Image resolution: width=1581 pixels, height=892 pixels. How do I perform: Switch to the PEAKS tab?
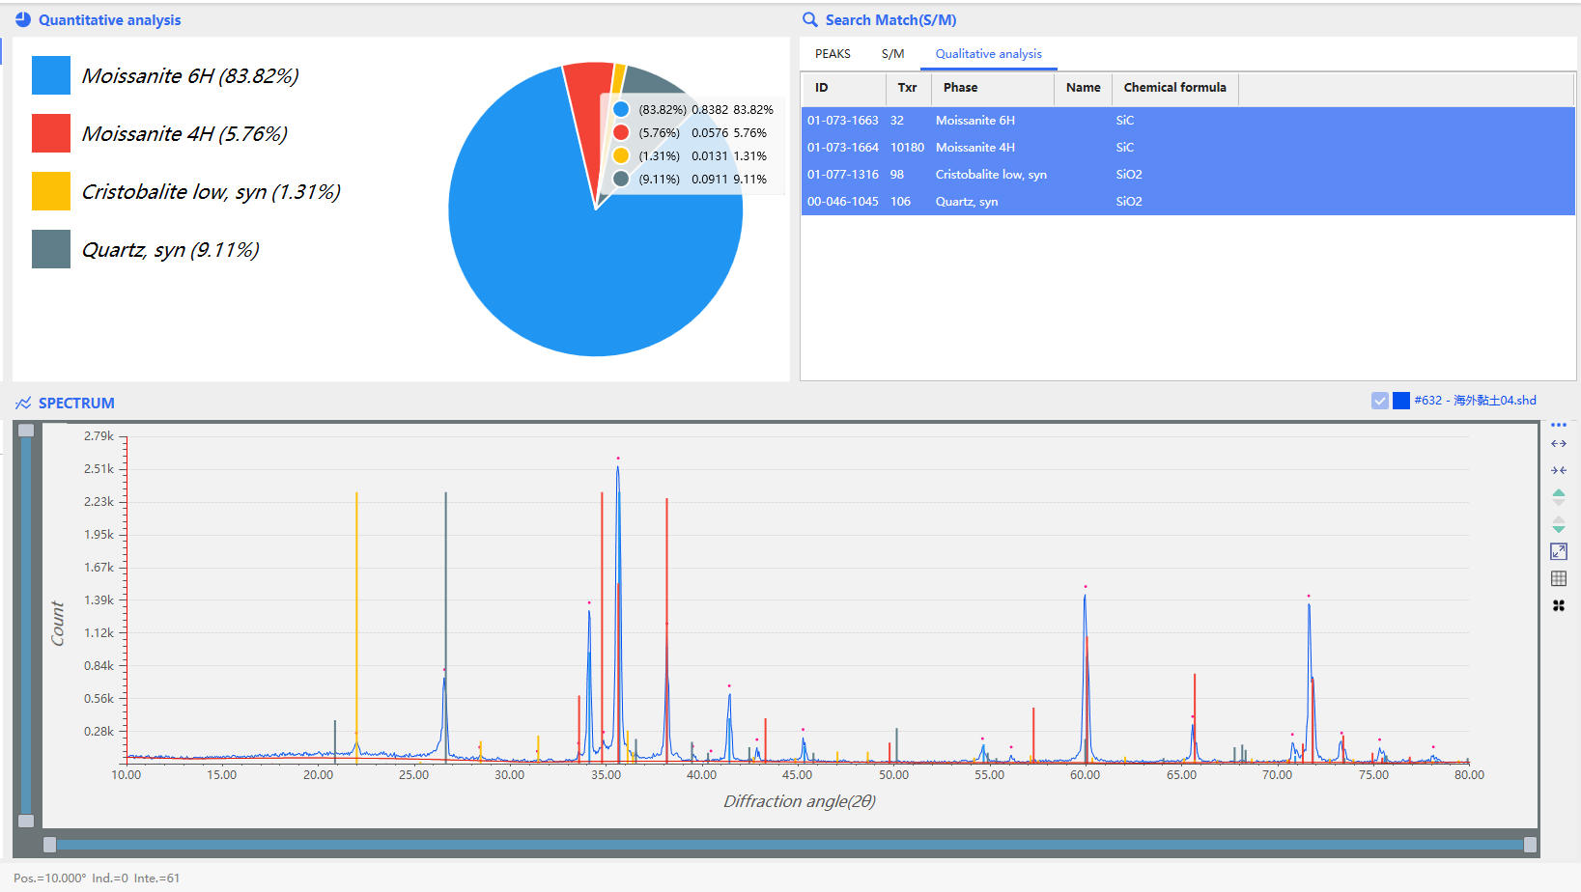(833, 54)
